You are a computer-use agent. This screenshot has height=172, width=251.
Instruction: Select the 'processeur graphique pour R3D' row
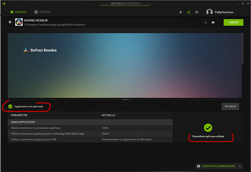click(x=90, y=139)
